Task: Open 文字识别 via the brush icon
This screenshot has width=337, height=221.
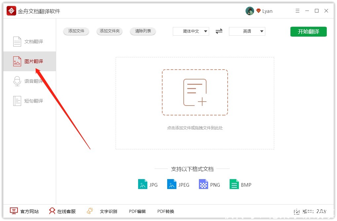Action: tap(90, 210)
